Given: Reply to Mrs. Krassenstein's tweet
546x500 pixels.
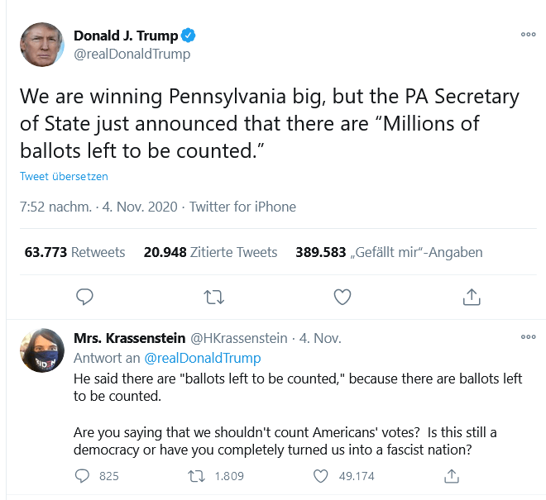Looking at the screenshot, I should [x=82, y=476].
